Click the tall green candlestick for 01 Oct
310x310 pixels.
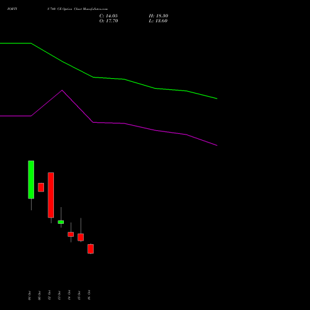[31, 180]
